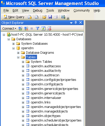The image size is (105, 126).
Task: Open the Debug menu
Action: pyautogui.click(x=38, y=11)
